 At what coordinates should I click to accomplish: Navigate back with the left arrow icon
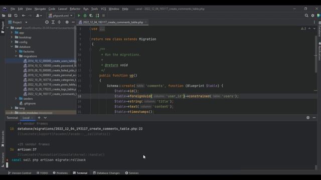pos(24,15)
